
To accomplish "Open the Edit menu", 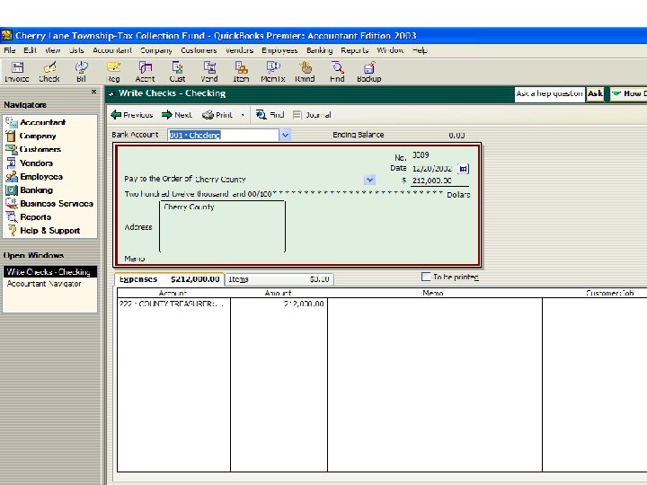I will coord(31,50).
